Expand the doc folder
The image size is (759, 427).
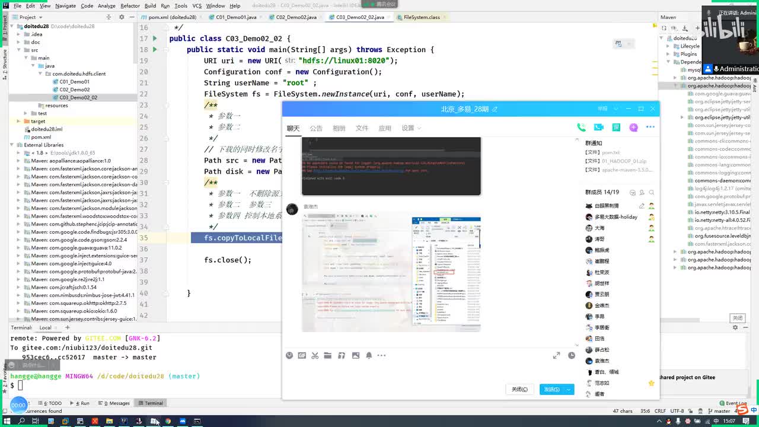[19, 42]
